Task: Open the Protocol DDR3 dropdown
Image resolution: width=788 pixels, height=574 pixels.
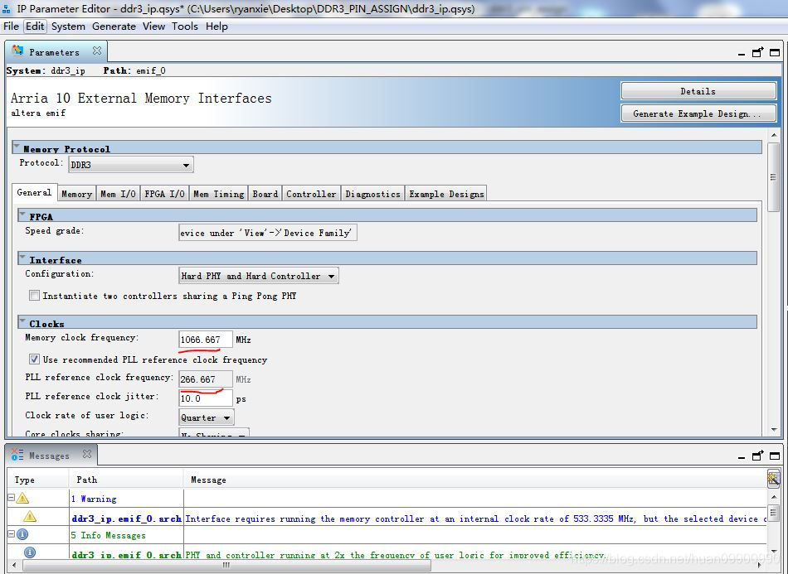Action: tap(131, 165)
